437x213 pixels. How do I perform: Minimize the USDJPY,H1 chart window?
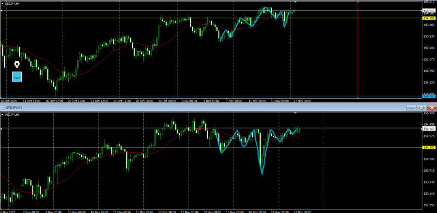411,108
